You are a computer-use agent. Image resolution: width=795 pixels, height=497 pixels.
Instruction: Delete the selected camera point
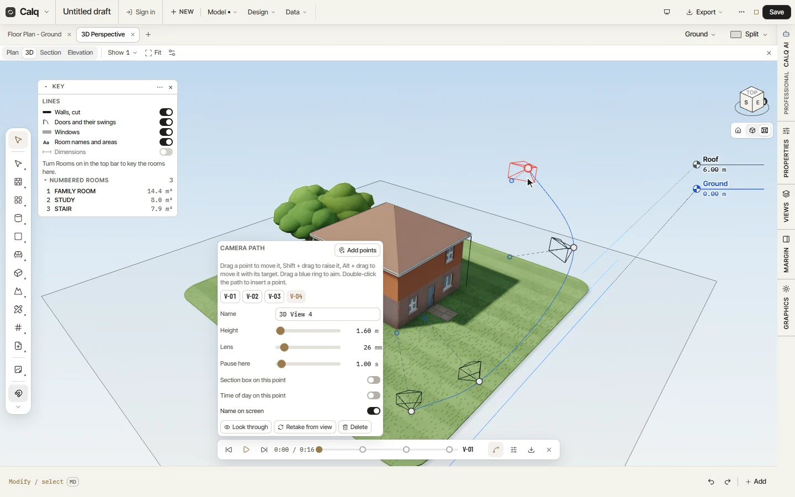click(355, 427)
